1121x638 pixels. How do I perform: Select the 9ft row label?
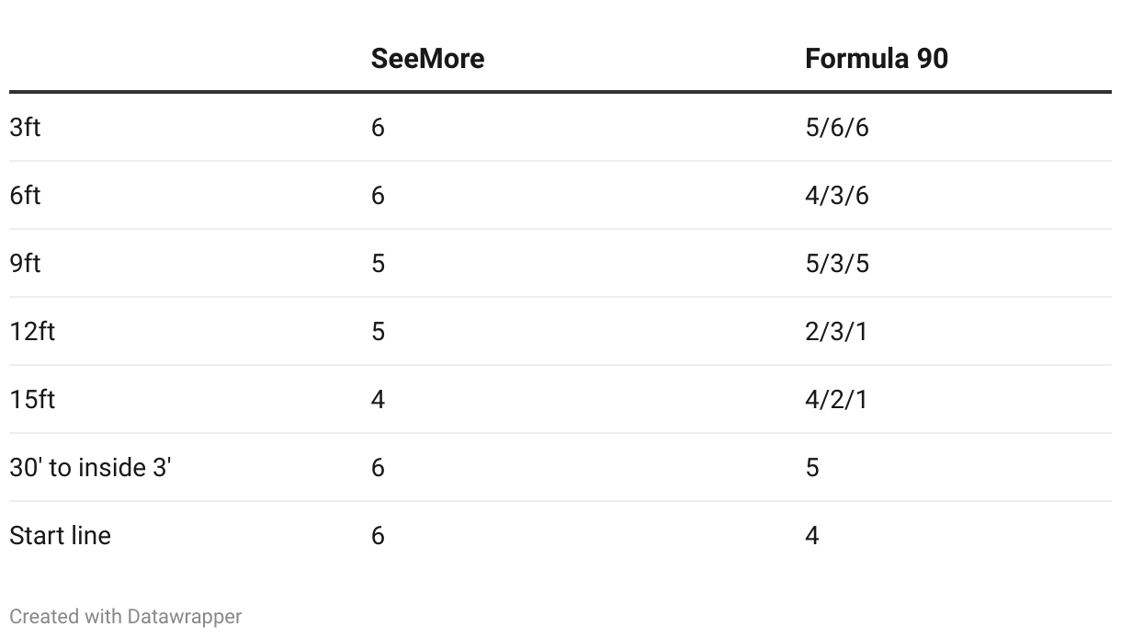(25, 263)
